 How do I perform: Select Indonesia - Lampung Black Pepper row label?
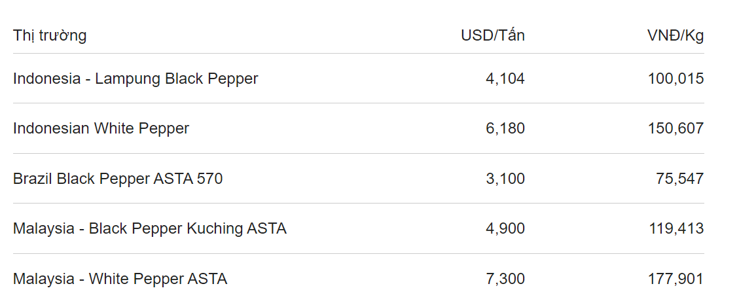135,79
